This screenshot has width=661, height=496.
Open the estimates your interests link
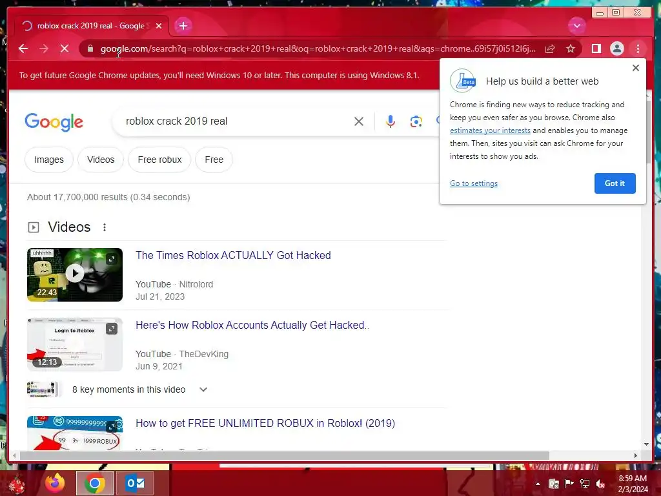coord(490,130)
